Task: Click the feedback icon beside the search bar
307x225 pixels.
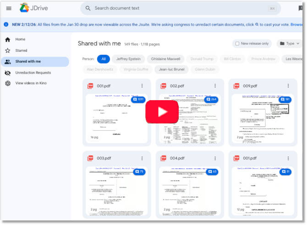Action: coord(300,8)
